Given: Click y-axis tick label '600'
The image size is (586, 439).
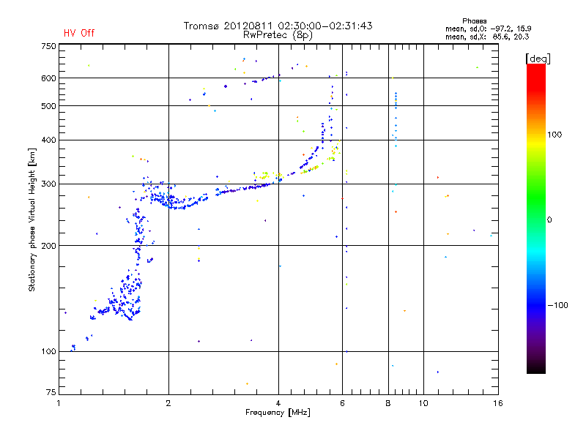Looking at the screenshot, I should tap(48, 78).
